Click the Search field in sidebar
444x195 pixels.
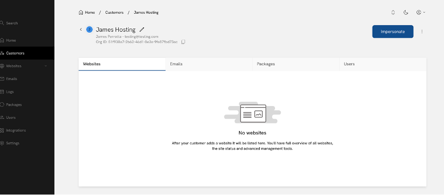[x=27, y=23]
